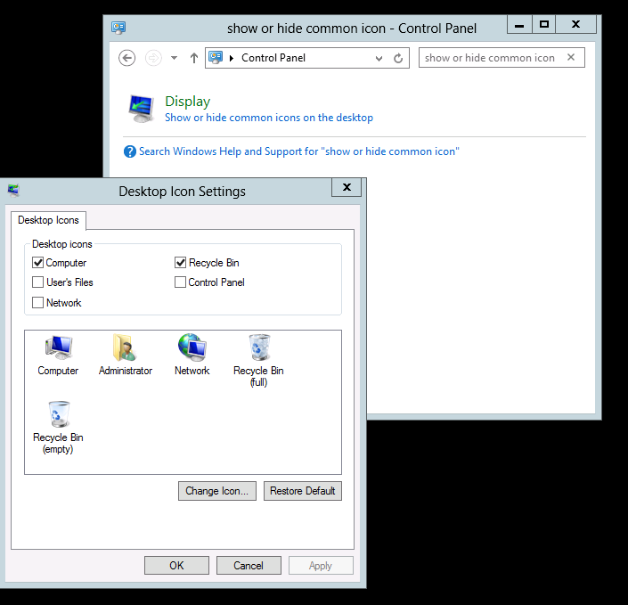628x605 pixels.
Task: Enable the User's Files checkbox
Action: [x=37, y=282]
